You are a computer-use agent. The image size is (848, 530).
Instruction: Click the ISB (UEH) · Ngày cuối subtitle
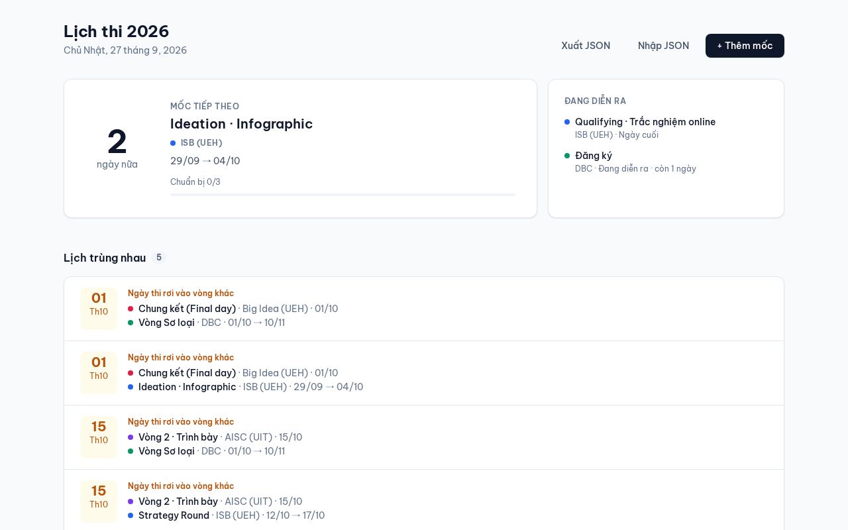click(617, 135)
